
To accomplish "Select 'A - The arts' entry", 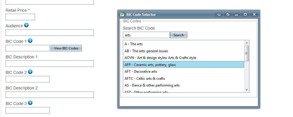I will pyautogui.click(x=184, y=44).
